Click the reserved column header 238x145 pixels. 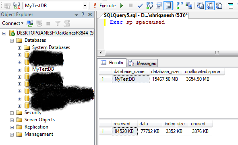point(124,124)
